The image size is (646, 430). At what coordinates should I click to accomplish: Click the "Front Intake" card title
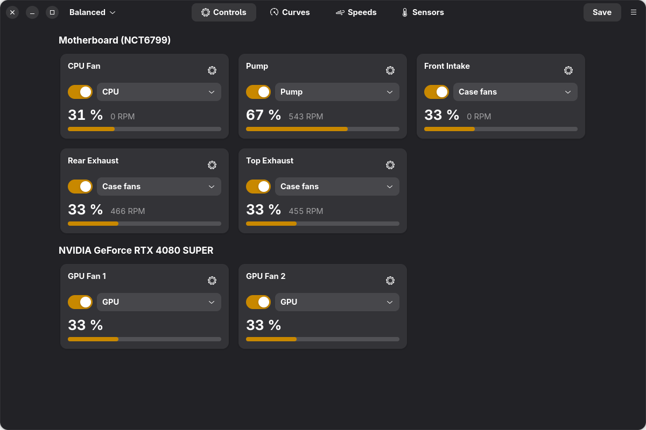[447, 66]
